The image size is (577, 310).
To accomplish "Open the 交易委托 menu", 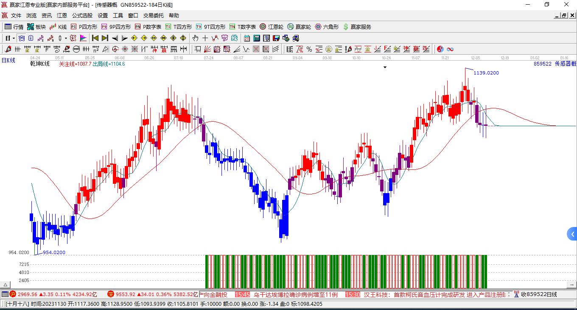I will pos(154,15).
